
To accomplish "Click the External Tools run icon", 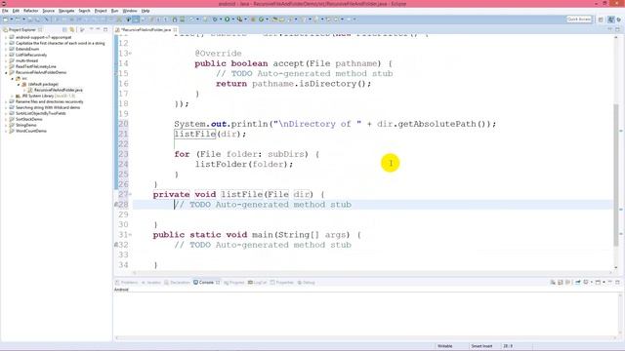I will 239,19.
